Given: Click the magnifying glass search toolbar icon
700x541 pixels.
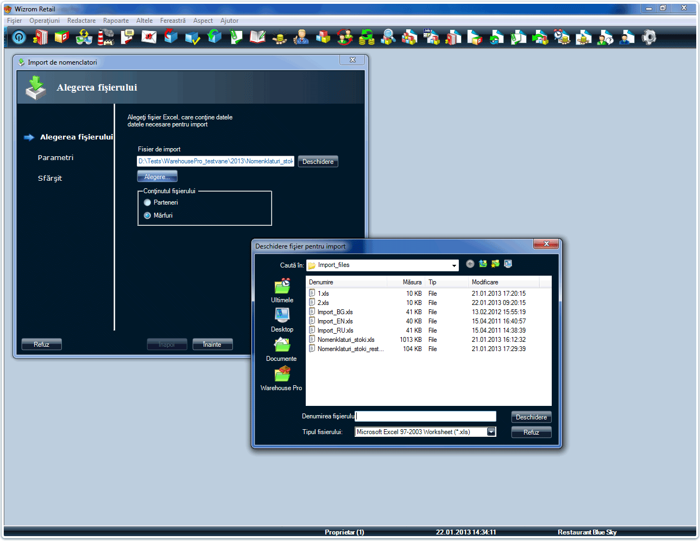Looking at the screenshot, I should click(x=388, y=37).
